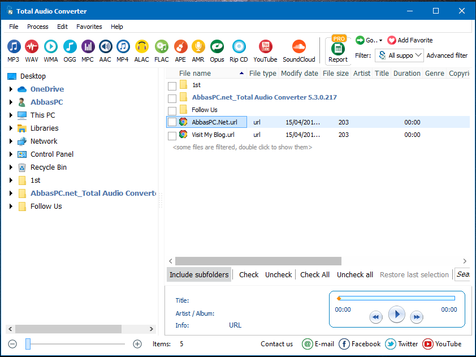This screenshot has height=357, width=476.
Task: Expand the AbbasPC user node
Action: tap(11, 102)
